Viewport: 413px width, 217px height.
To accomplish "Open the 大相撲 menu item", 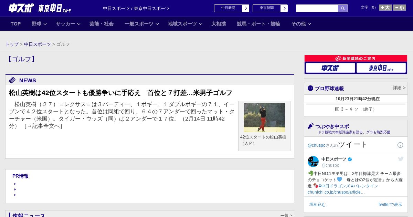I will pos(219,24).
